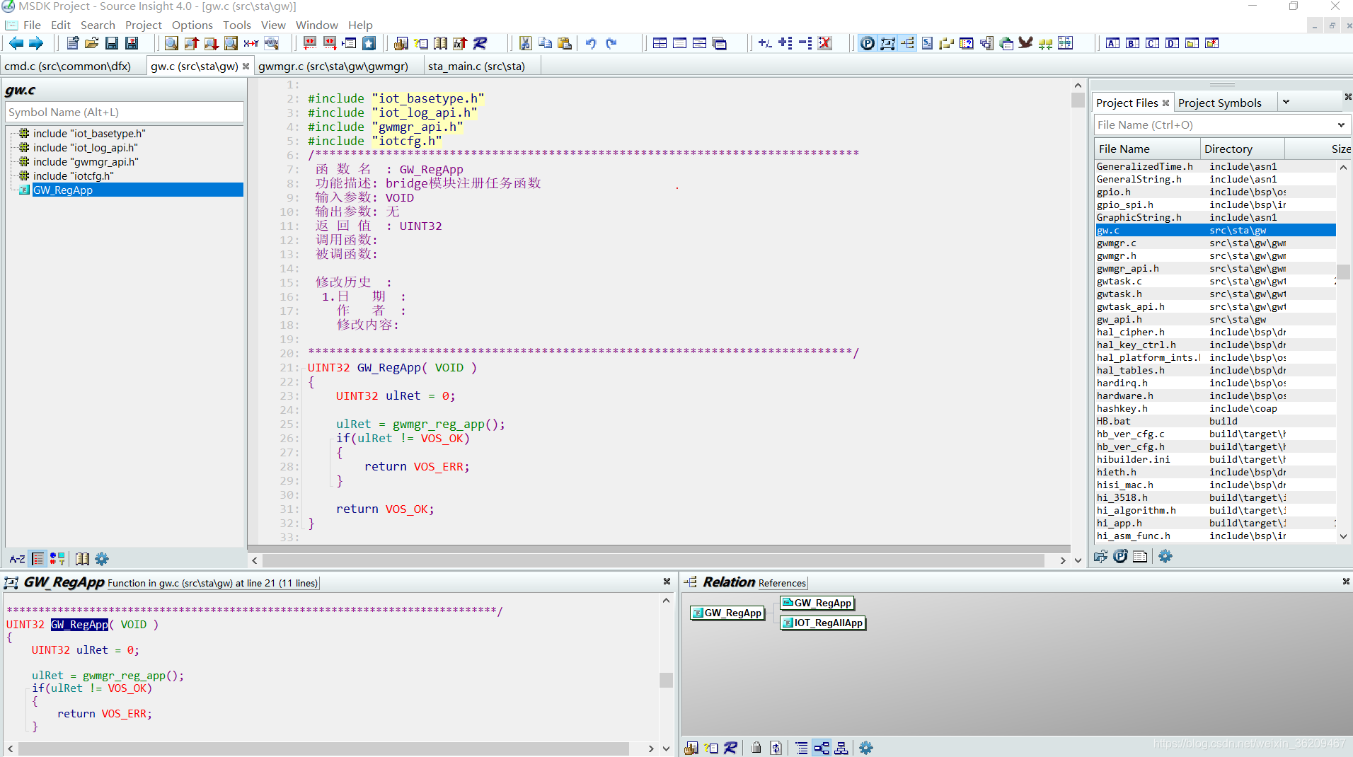The image size is (1353, 757).
Task: Select layout B toolbar button
Action: (1133, 43)
